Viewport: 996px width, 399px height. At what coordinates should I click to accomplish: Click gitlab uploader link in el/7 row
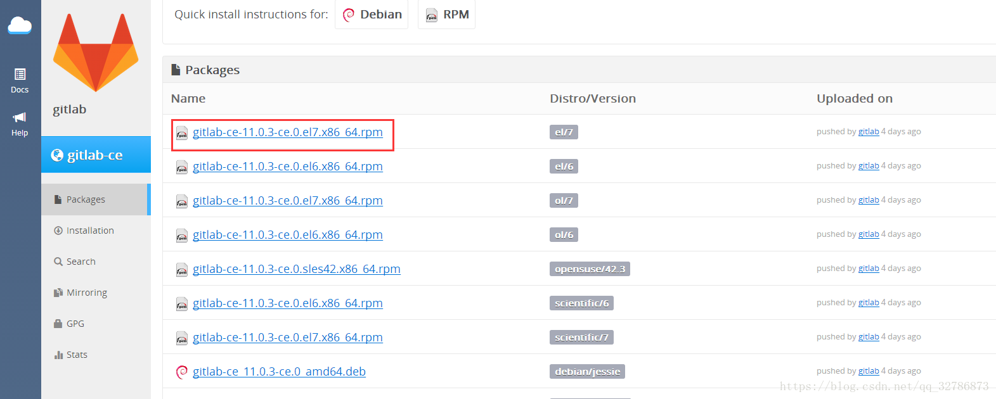pos(869,132)
